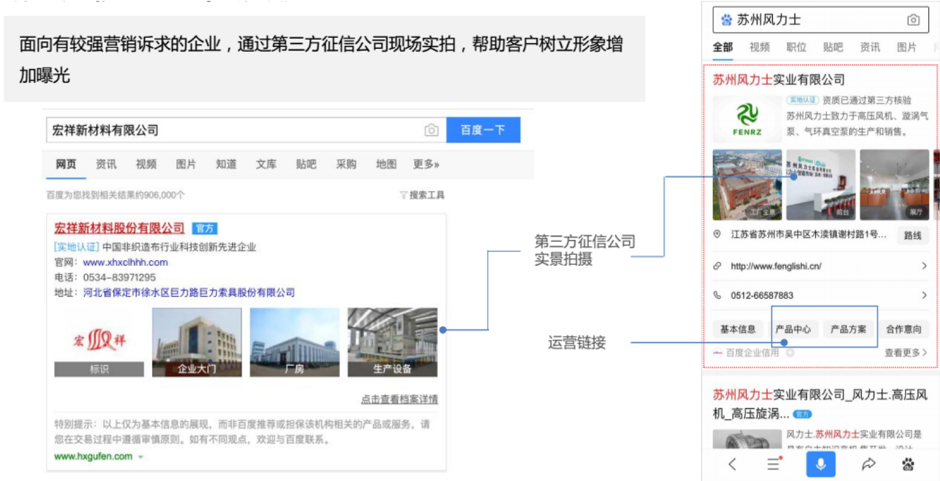Select the 视频 tab in mobile view
Viewport: 940px width, 481px height.
pos(759,47)
